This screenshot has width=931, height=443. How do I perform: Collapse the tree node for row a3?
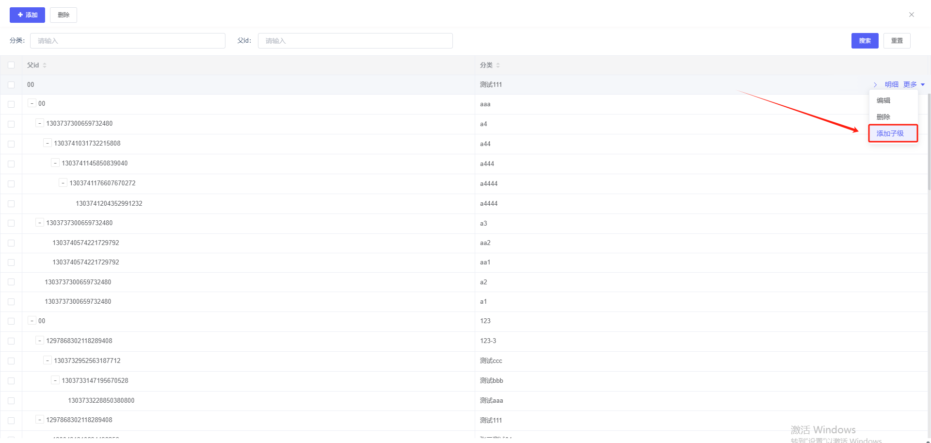tap(40, 223)
